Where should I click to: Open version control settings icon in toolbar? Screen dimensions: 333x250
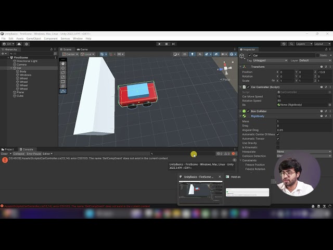[x=27, y=44]
